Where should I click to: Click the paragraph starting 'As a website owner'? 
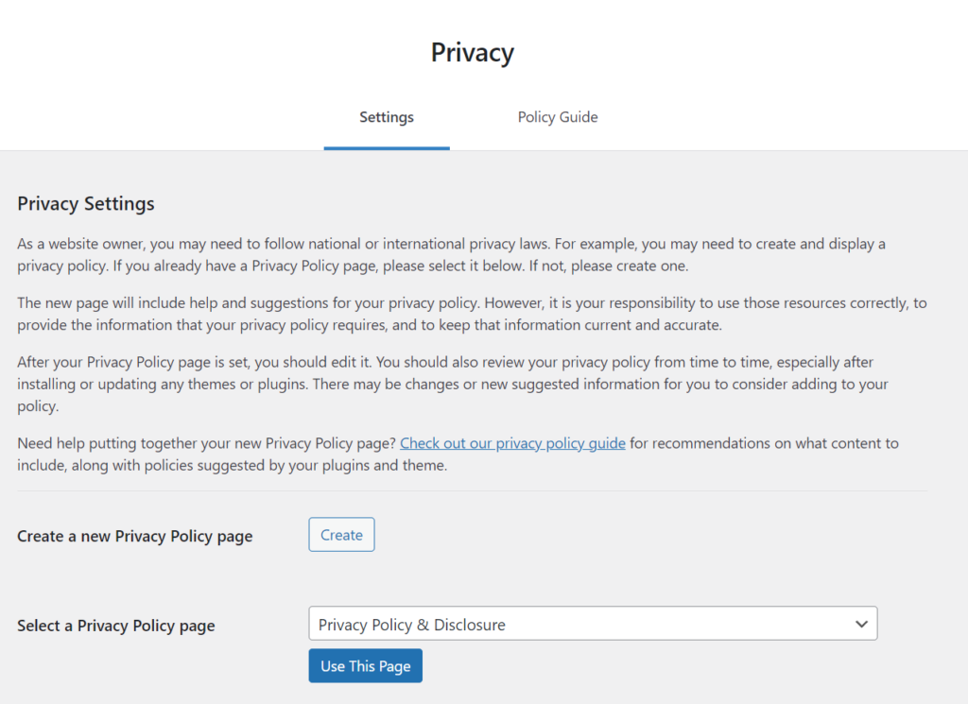451,255
